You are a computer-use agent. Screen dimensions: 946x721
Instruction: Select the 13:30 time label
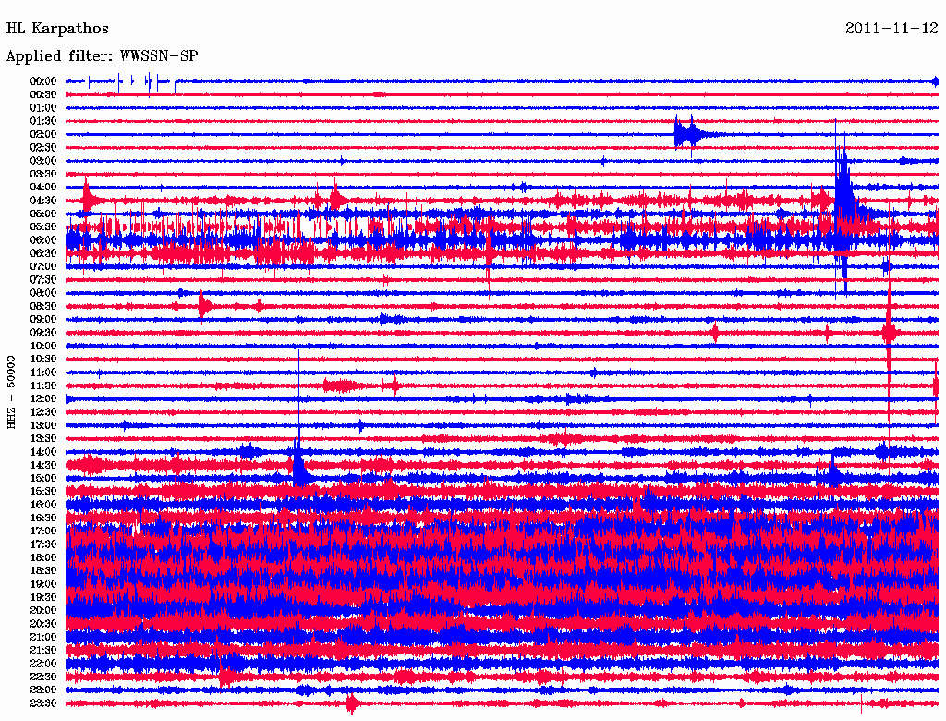pos(43,439)
